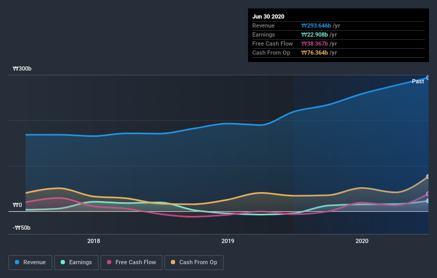Click the 2020 x-axis label
437x278 pixels.
point(362,241)
